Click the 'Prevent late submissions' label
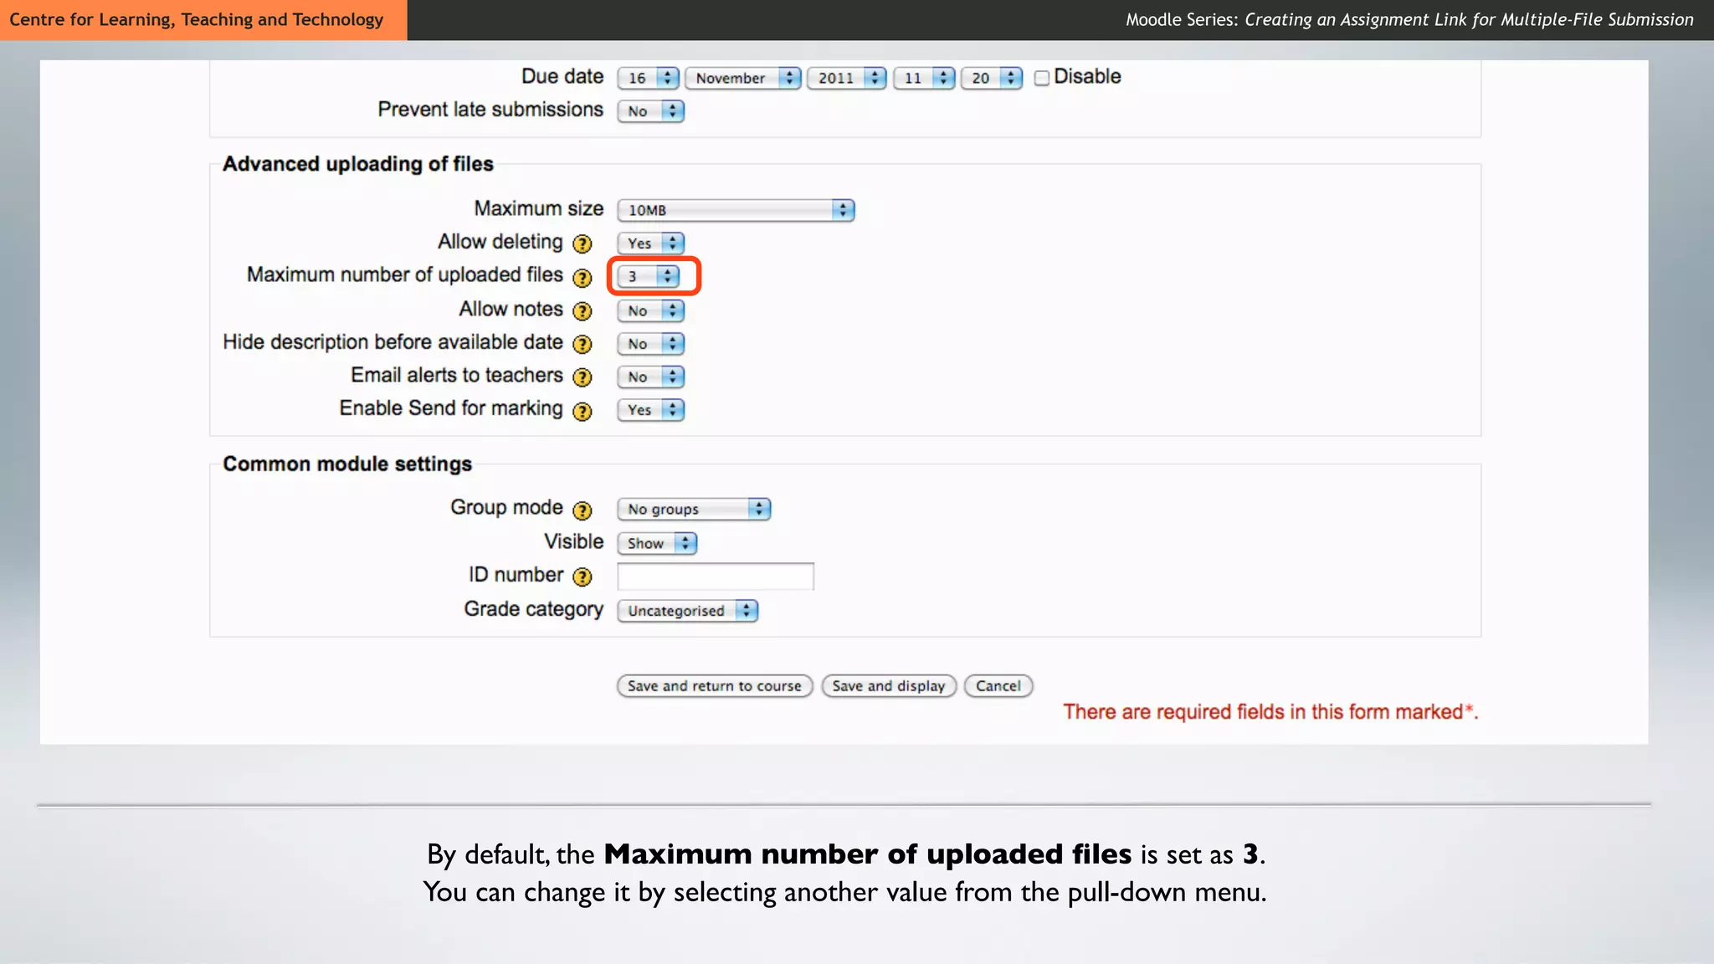 click(490, 110)
